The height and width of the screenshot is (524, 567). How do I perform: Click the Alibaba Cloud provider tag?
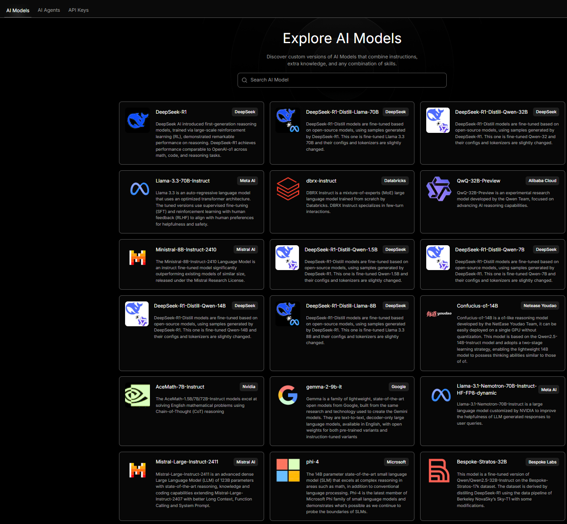tap(543, 181)
